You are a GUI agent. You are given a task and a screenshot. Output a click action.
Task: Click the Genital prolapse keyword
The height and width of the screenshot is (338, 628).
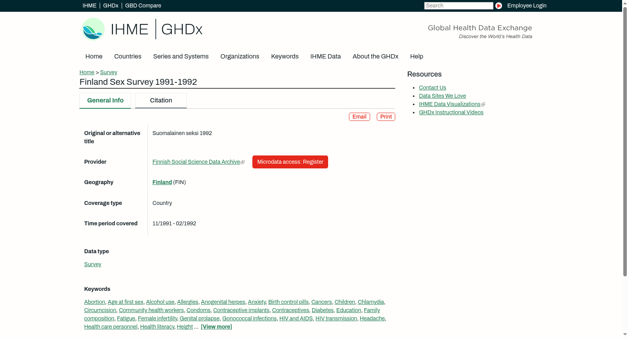(x=199, y=318)
